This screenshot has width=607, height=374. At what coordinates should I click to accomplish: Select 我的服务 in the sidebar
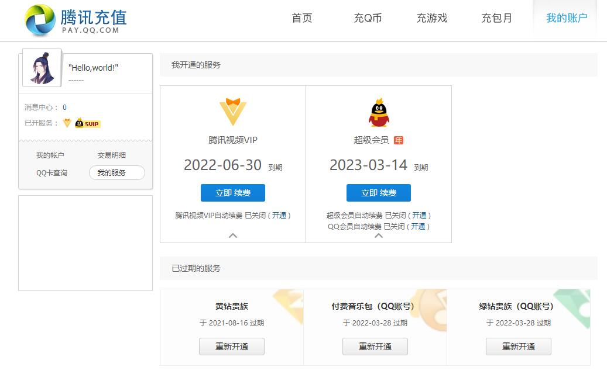tap(117, 173)
